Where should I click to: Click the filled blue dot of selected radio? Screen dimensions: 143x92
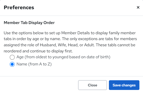pos(12,64)
